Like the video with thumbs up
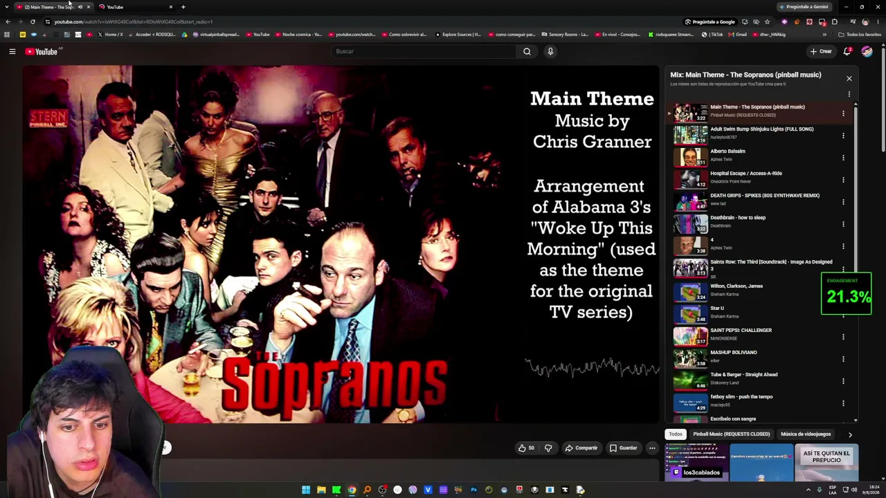Image resolution: width=886 pixels, height=498 pixels. [526, 448]
